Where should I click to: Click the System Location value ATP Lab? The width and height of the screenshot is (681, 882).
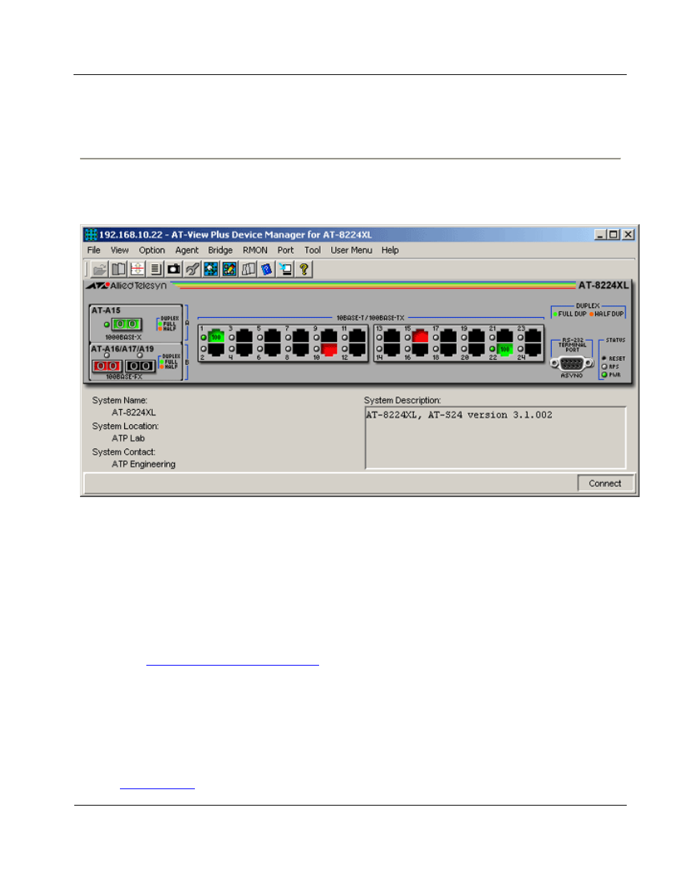(x=128, y=439)
